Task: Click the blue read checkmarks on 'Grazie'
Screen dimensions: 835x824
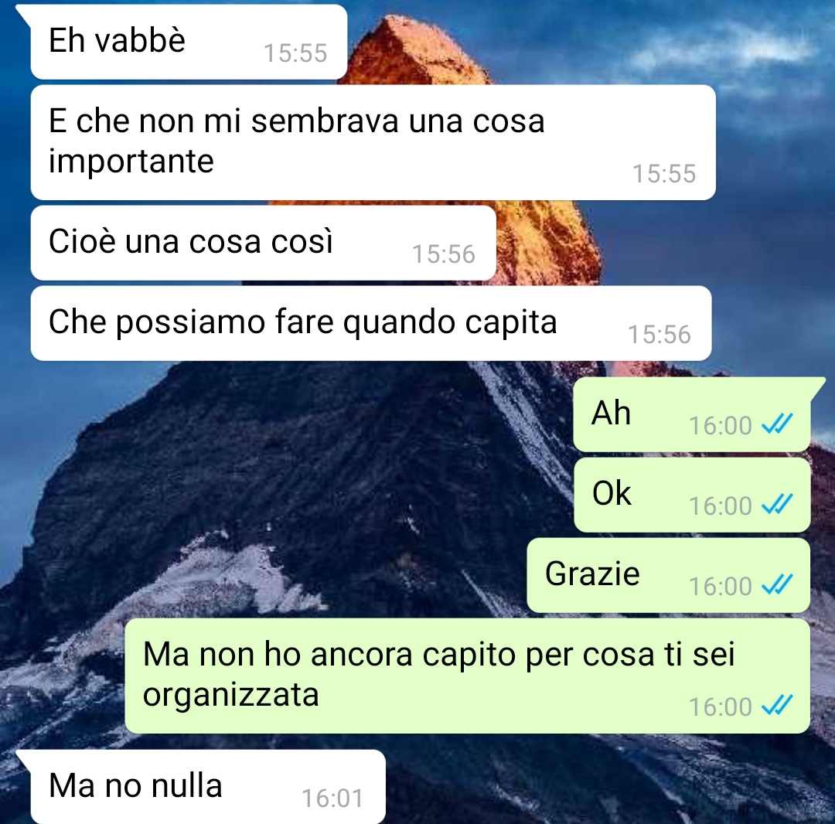Action: tap(778, 585)
